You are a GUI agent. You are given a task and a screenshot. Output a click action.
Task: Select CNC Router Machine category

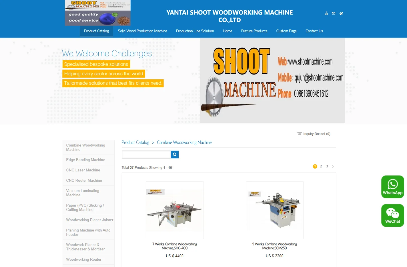pyautogui.click(x=89, y=181)
